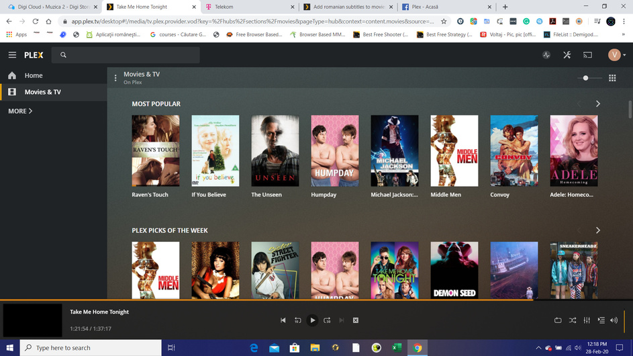Show next Most Popular items arrow
The image size is (633, 356).
[598, 104]
